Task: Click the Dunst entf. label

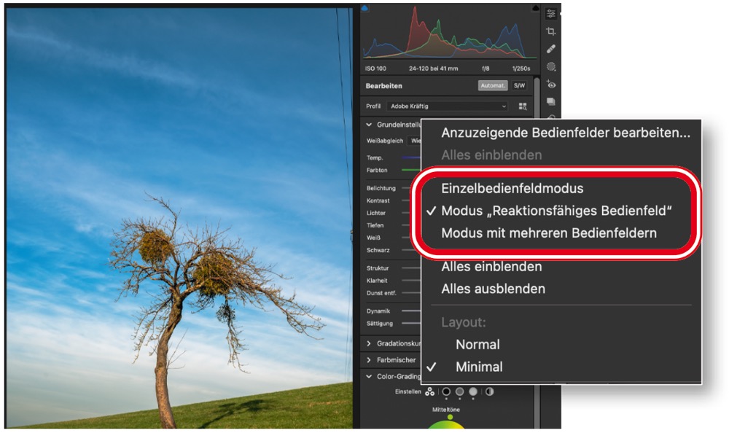Action: 382,293
